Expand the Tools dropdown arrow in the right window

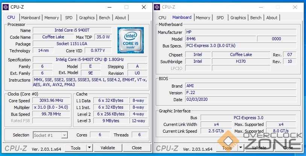(x=241, y=148)
